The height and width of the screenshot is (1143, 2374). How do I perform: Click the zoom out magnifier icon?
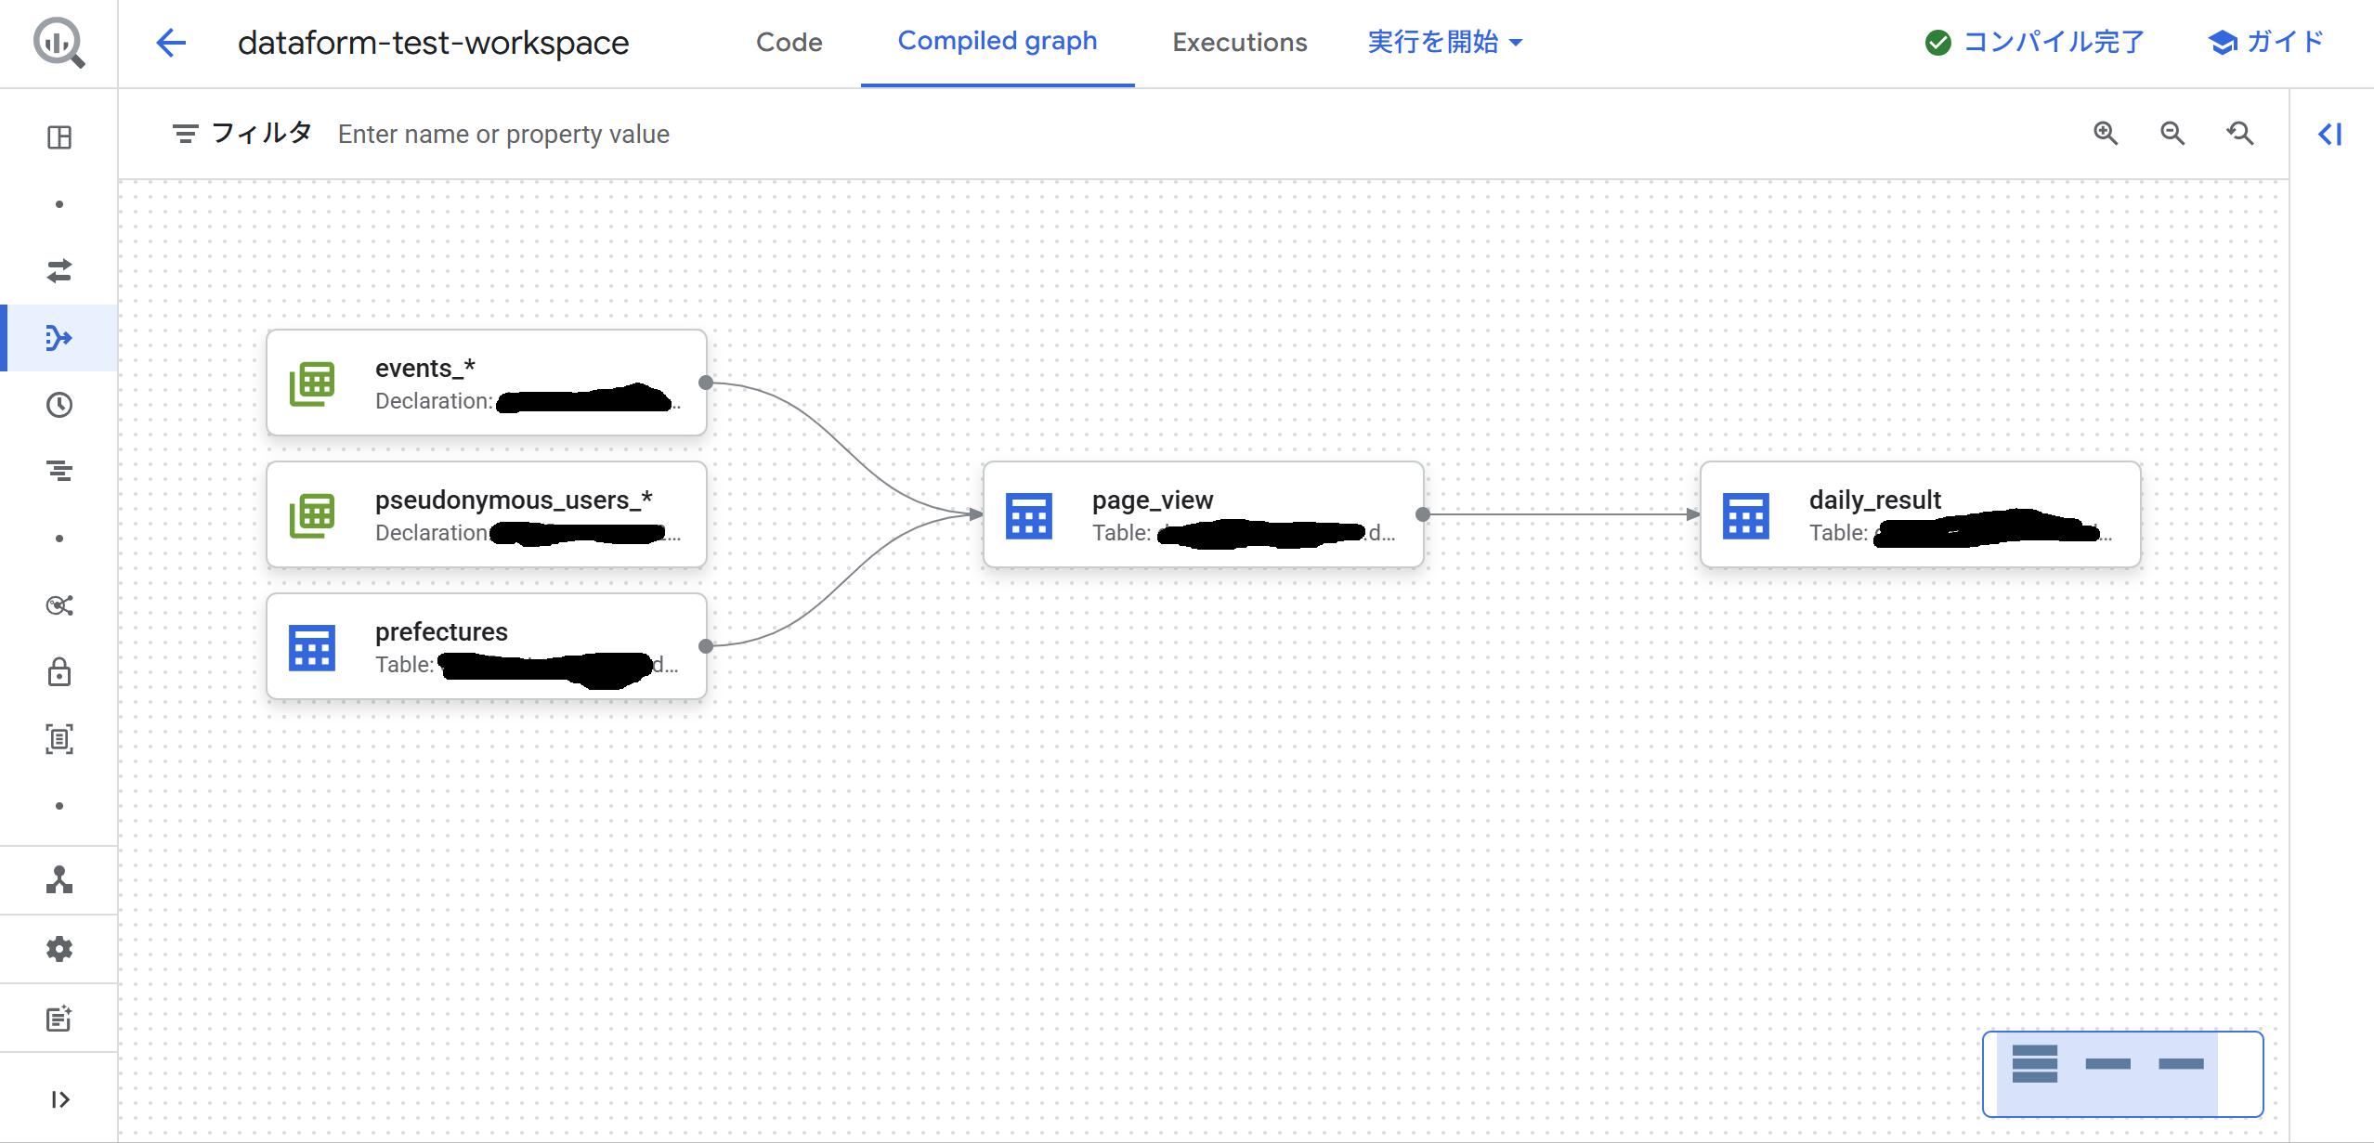click(2172, 134)
